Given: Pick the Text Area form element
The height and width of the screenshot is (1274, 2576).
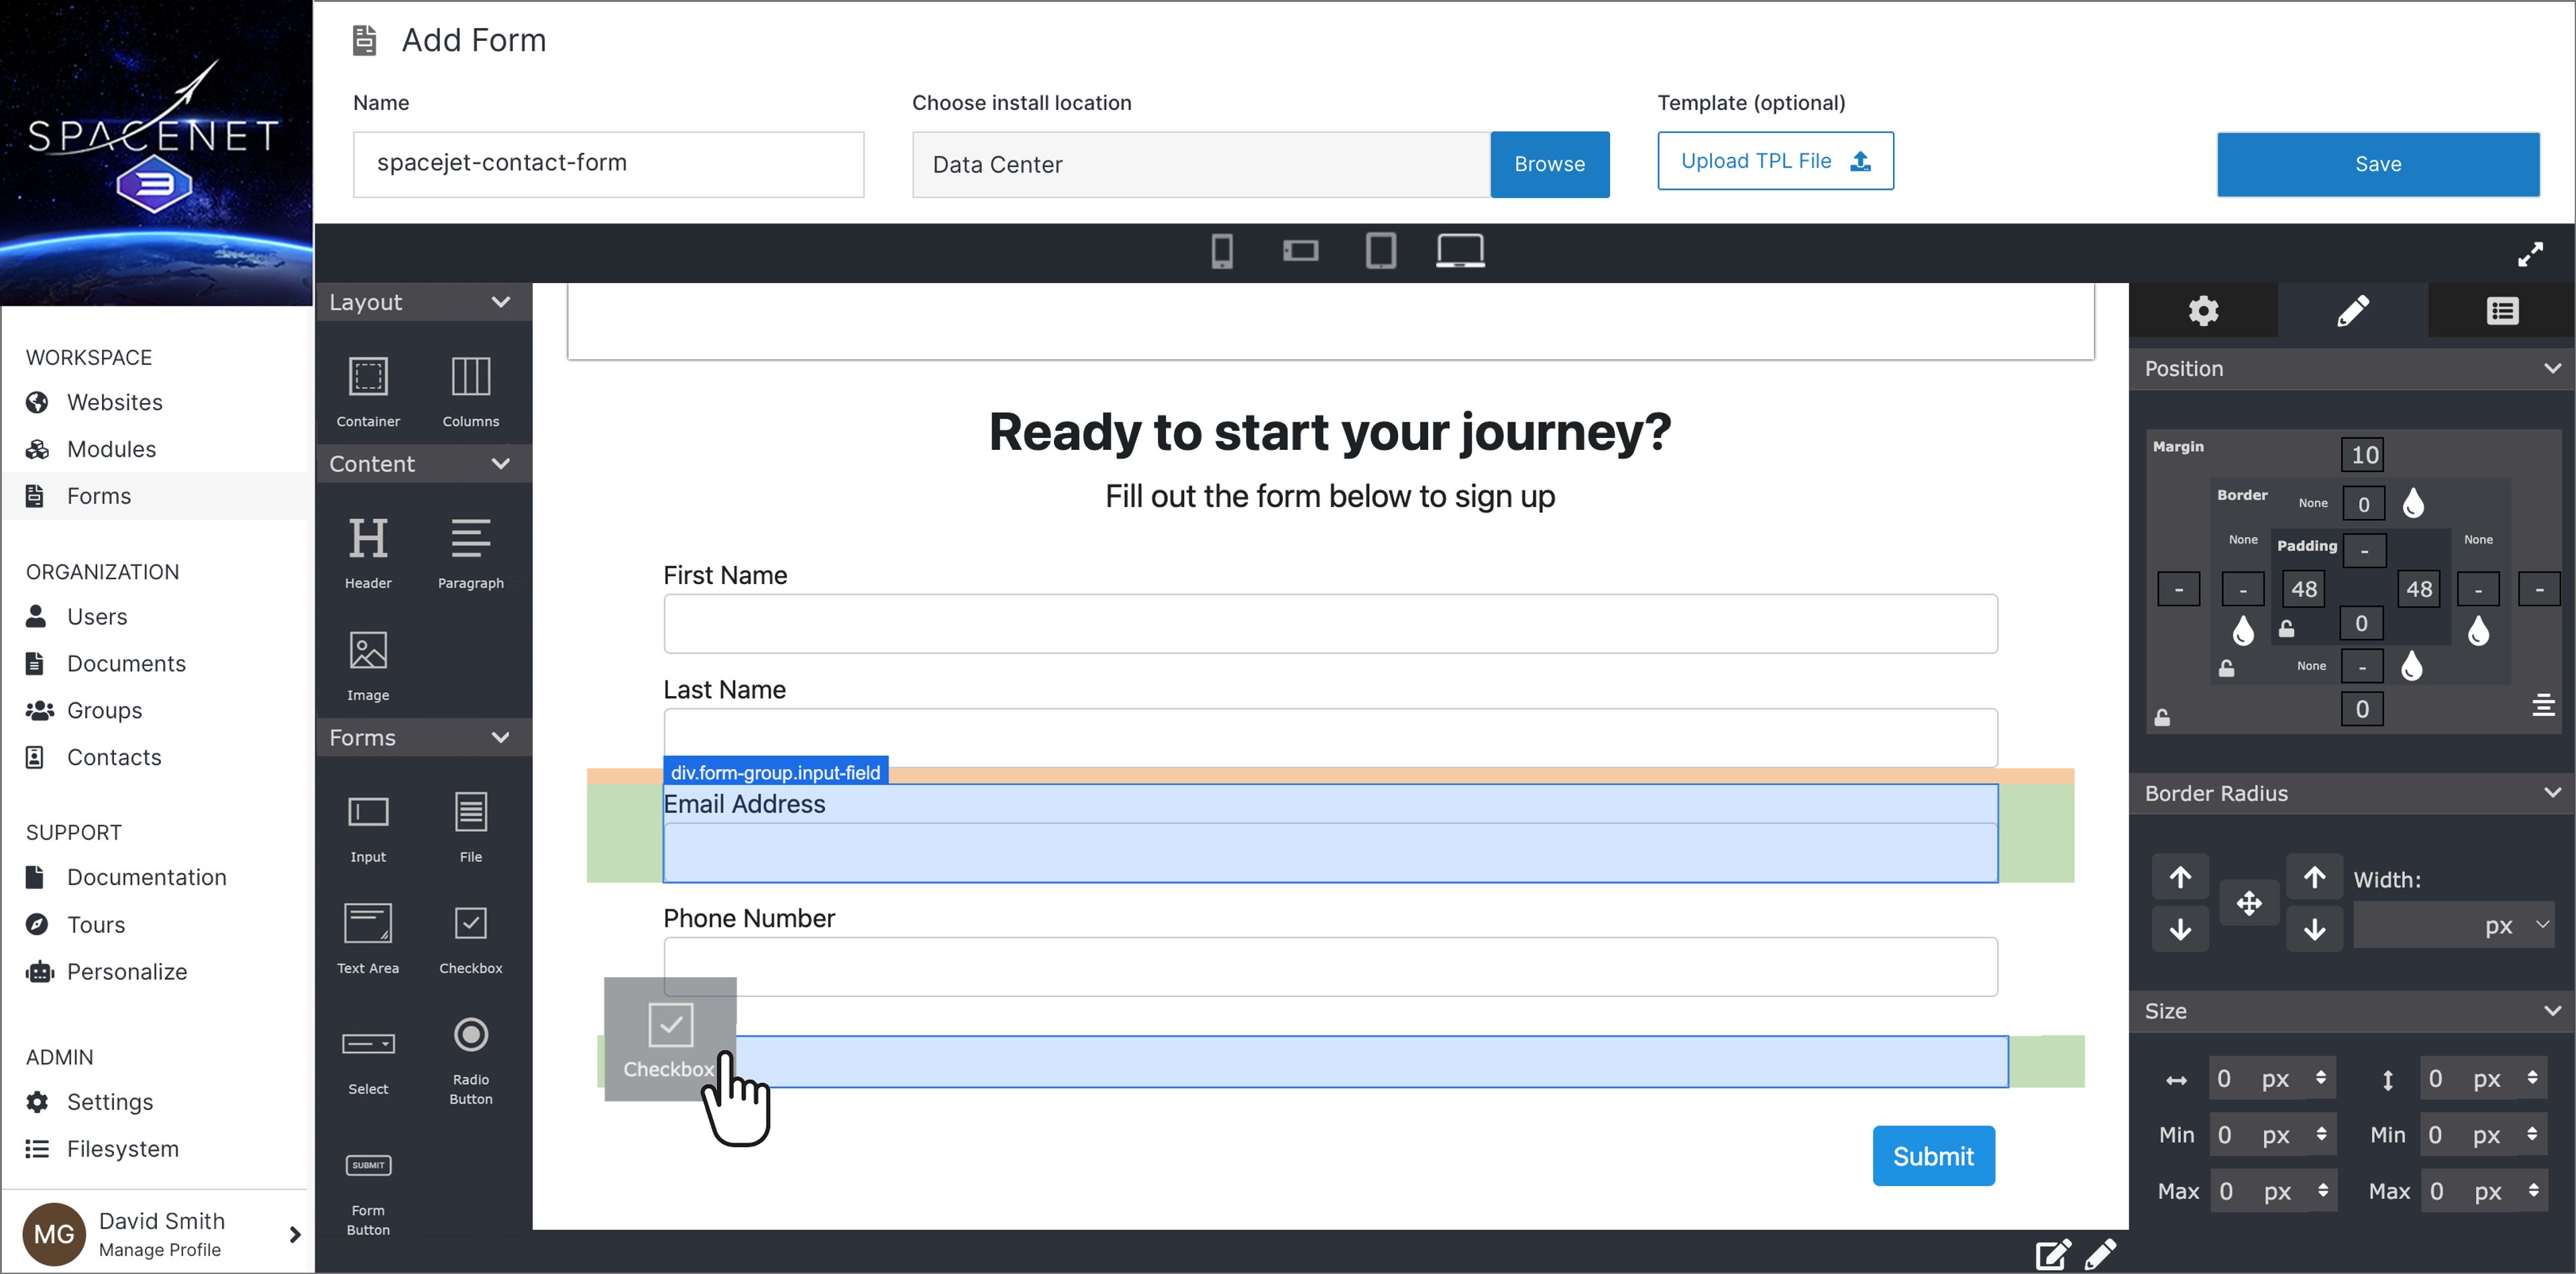Looking at the screenshot, I should pyautogui.click(x=368, y=939).
